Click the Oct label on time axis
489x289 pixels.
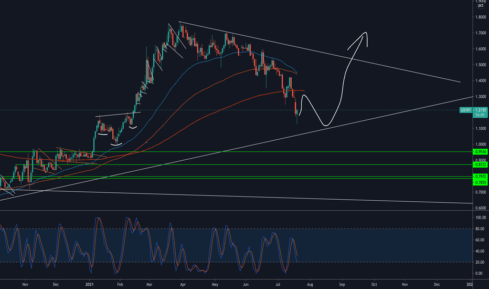click(x=374, y=285)
